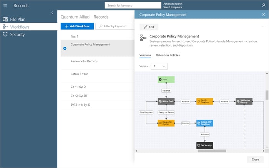Click the Records app title

[21, 5]
